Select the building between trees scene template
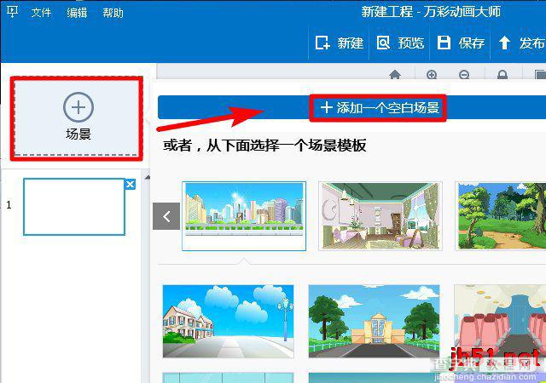Image resolution: width=546 pixels, height=383 pixels. pyautogui.click(x=374, y=321)
